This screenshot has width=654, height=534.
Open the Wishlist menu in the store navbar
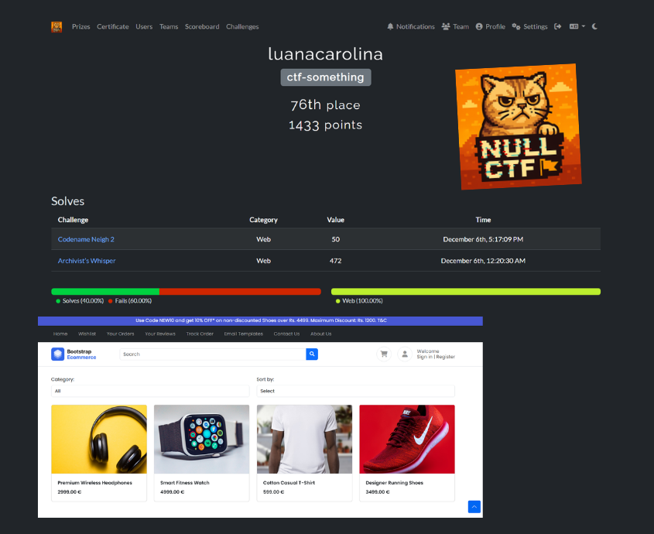pos(87,334)
